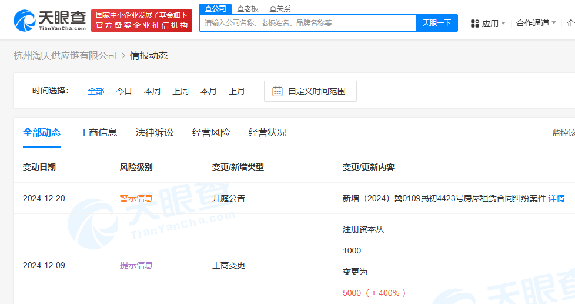The width and height of the screenshot is (575, 304).
Task: Filter by 今日 time range
Action: click(x=124, y=91)
